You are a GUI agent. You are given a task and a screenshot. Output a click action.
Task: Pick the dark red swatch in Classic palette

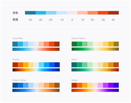click(x=15, y=65)
